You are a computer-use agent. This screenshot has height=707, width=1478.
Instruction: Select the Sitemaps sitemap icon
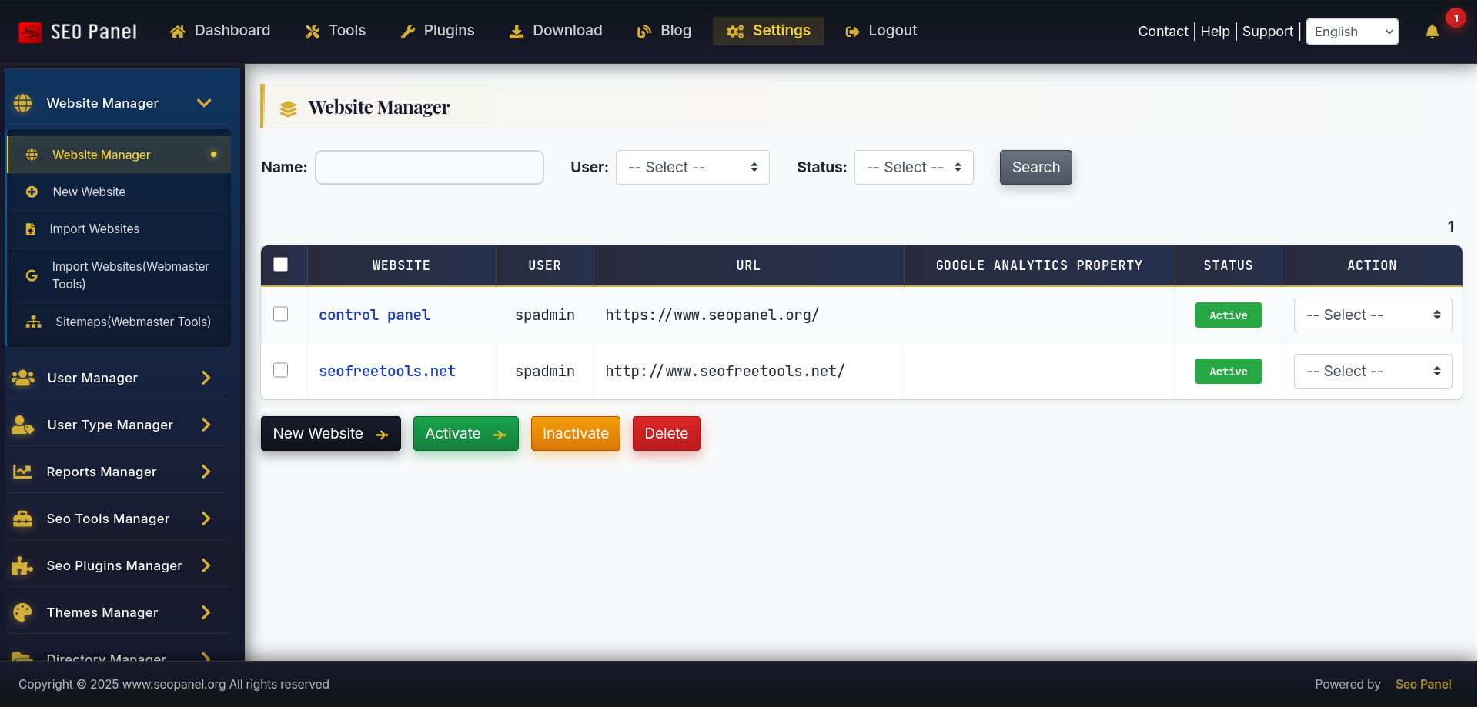pos(34,322)
